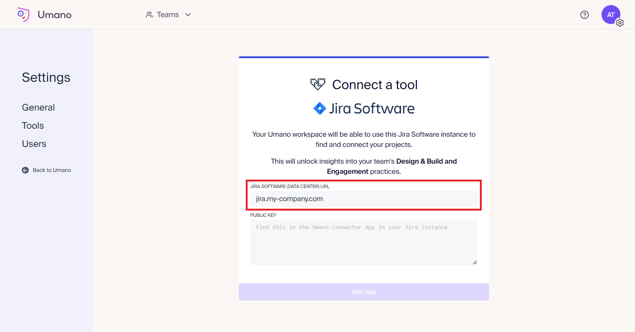Click the Umano wordmark text
This screenshot has height=332, width=635.
click(55, 15)
